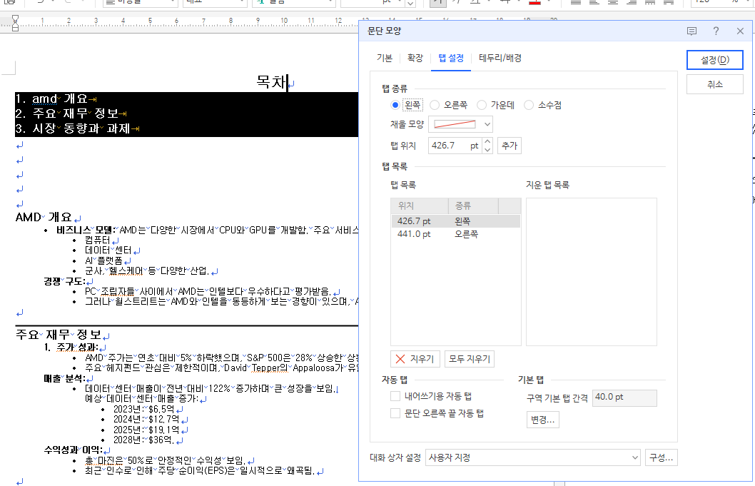Click the 경쟁 구도: subheading
The width and height of the screenshot is (755, 486).
[64, 281]
